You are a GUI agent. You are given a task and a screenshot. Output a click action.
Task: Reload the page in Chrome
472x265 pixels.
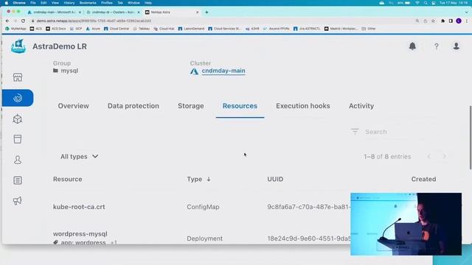point(23,21)
